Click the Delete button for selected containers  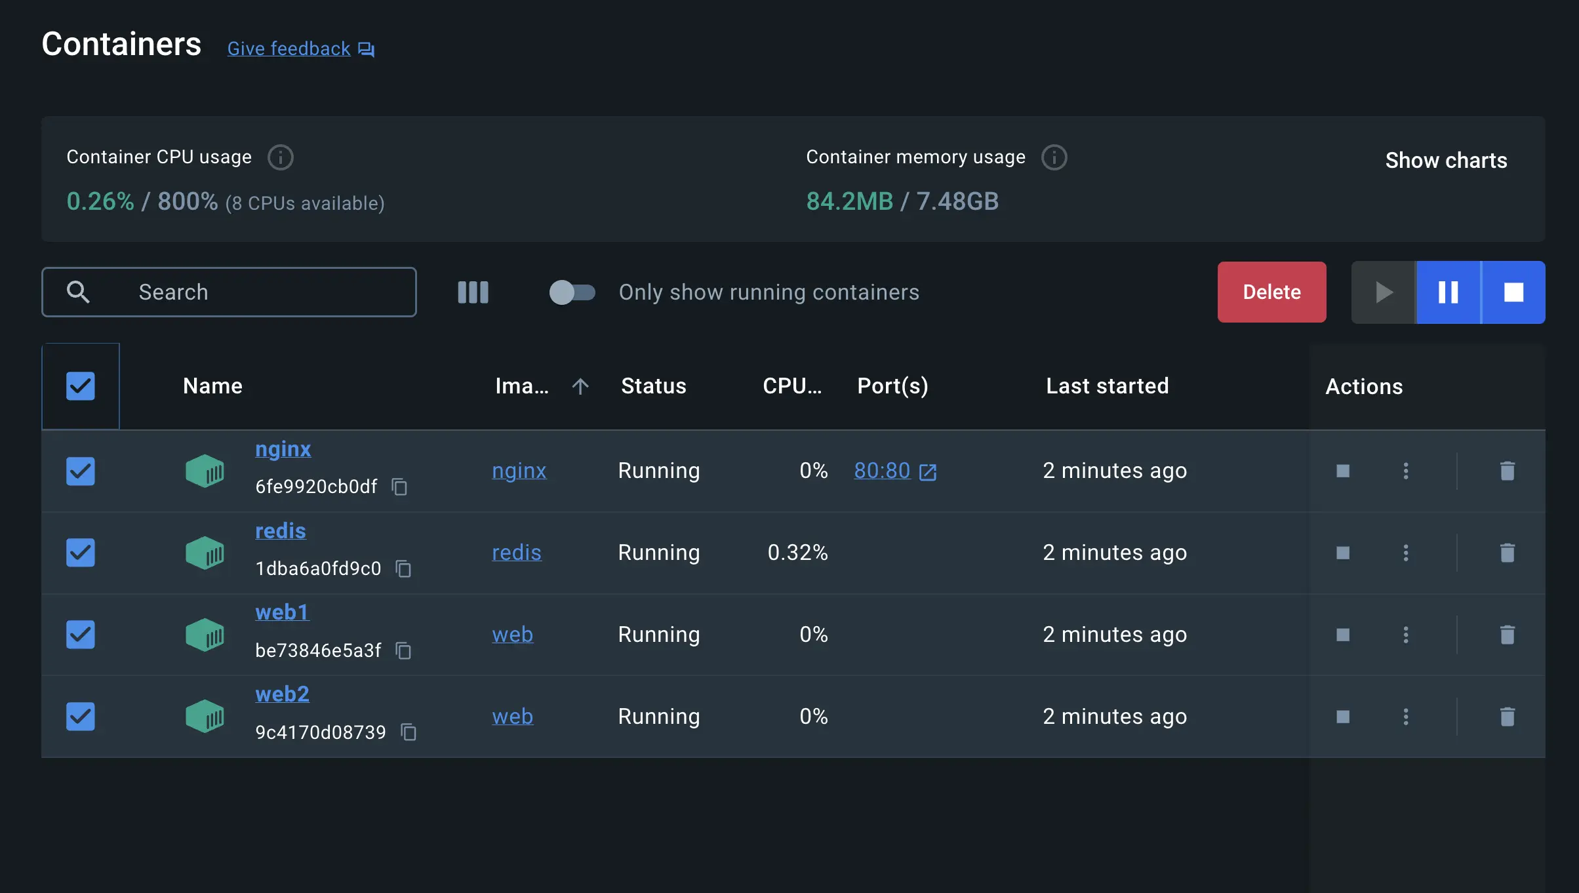click(1272, 292)
